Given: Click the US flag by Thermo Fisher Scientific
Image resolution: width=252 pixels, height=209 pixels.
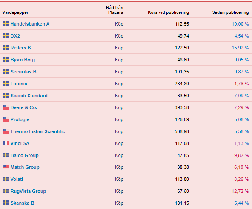Looking at the screenshot, I should coord(6,131).
